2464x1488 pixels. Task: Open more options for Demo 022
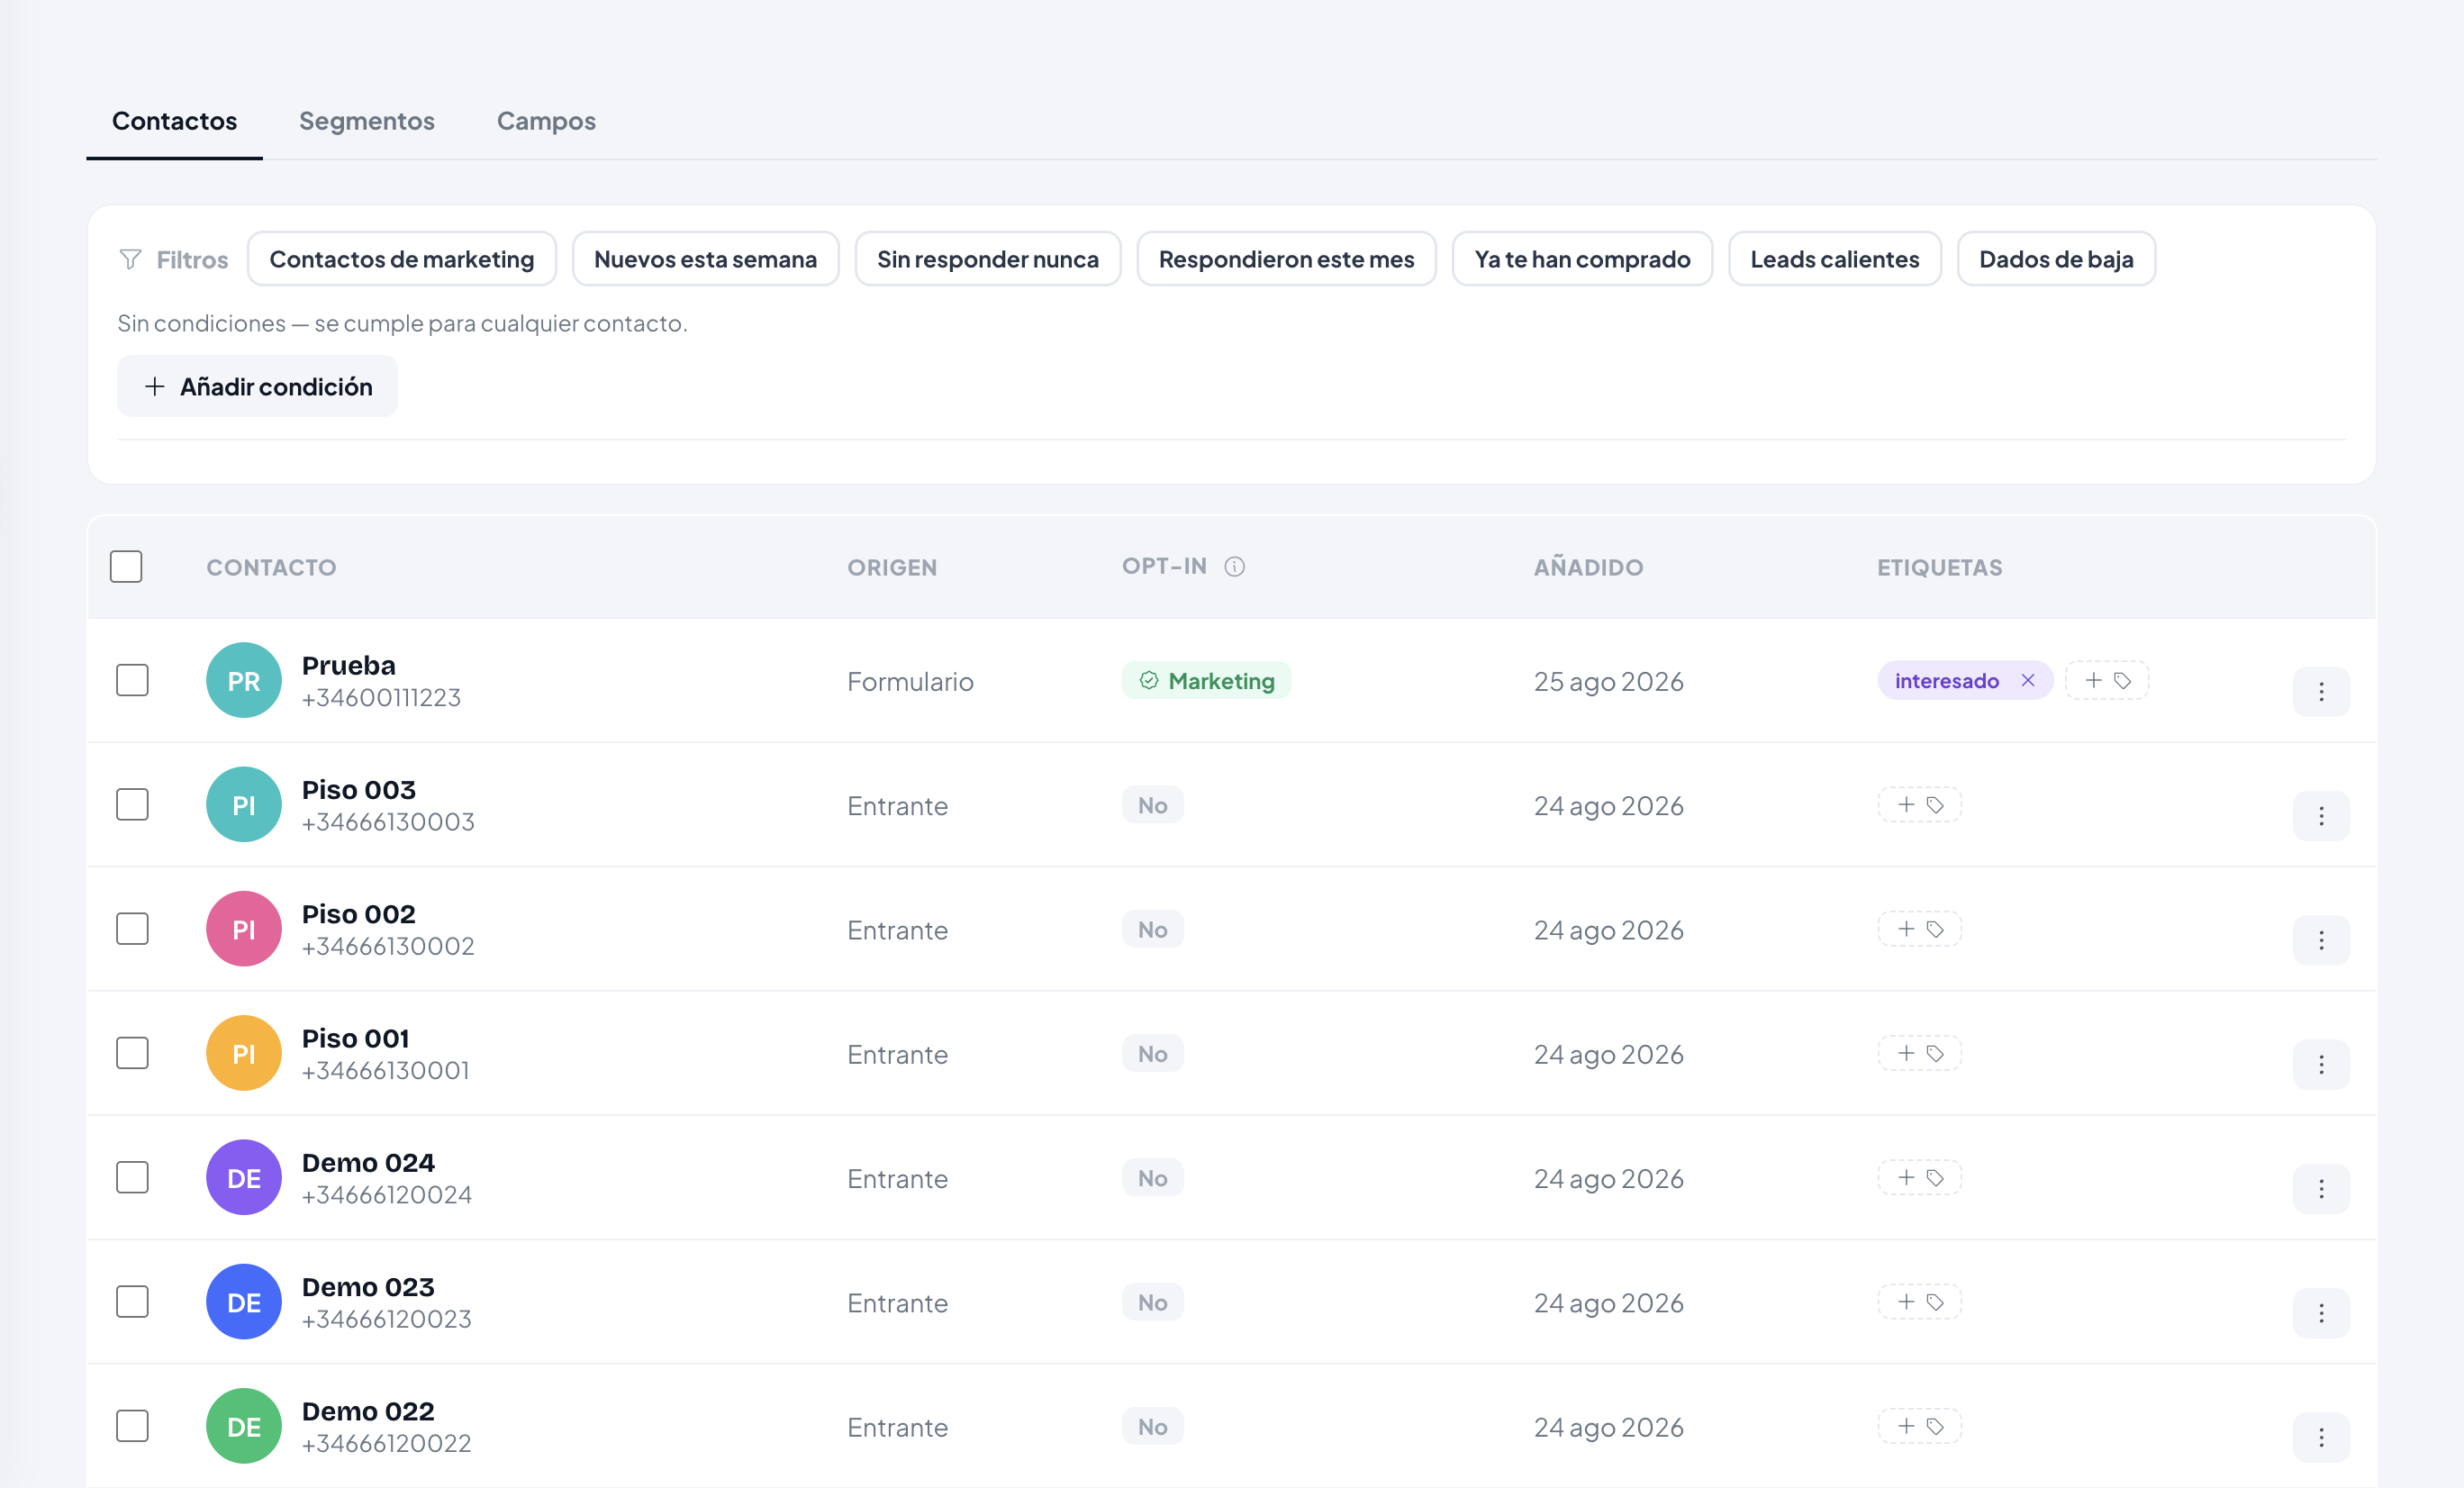point(2321,1437)
